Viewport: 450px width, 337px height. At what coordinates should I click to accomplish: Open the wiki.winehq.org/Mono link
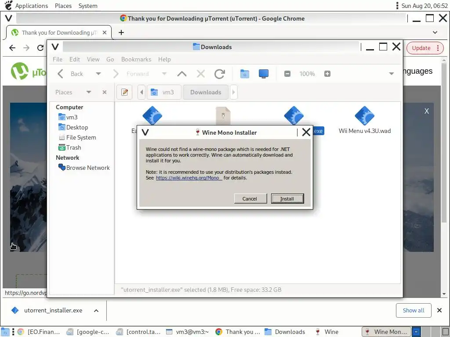(x=189, y=178)
